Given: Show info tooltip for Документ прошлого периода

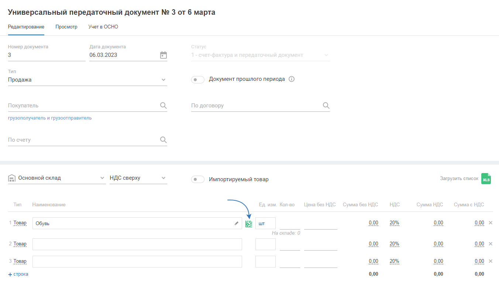Looking at the screenshot, I should [292, 79].
